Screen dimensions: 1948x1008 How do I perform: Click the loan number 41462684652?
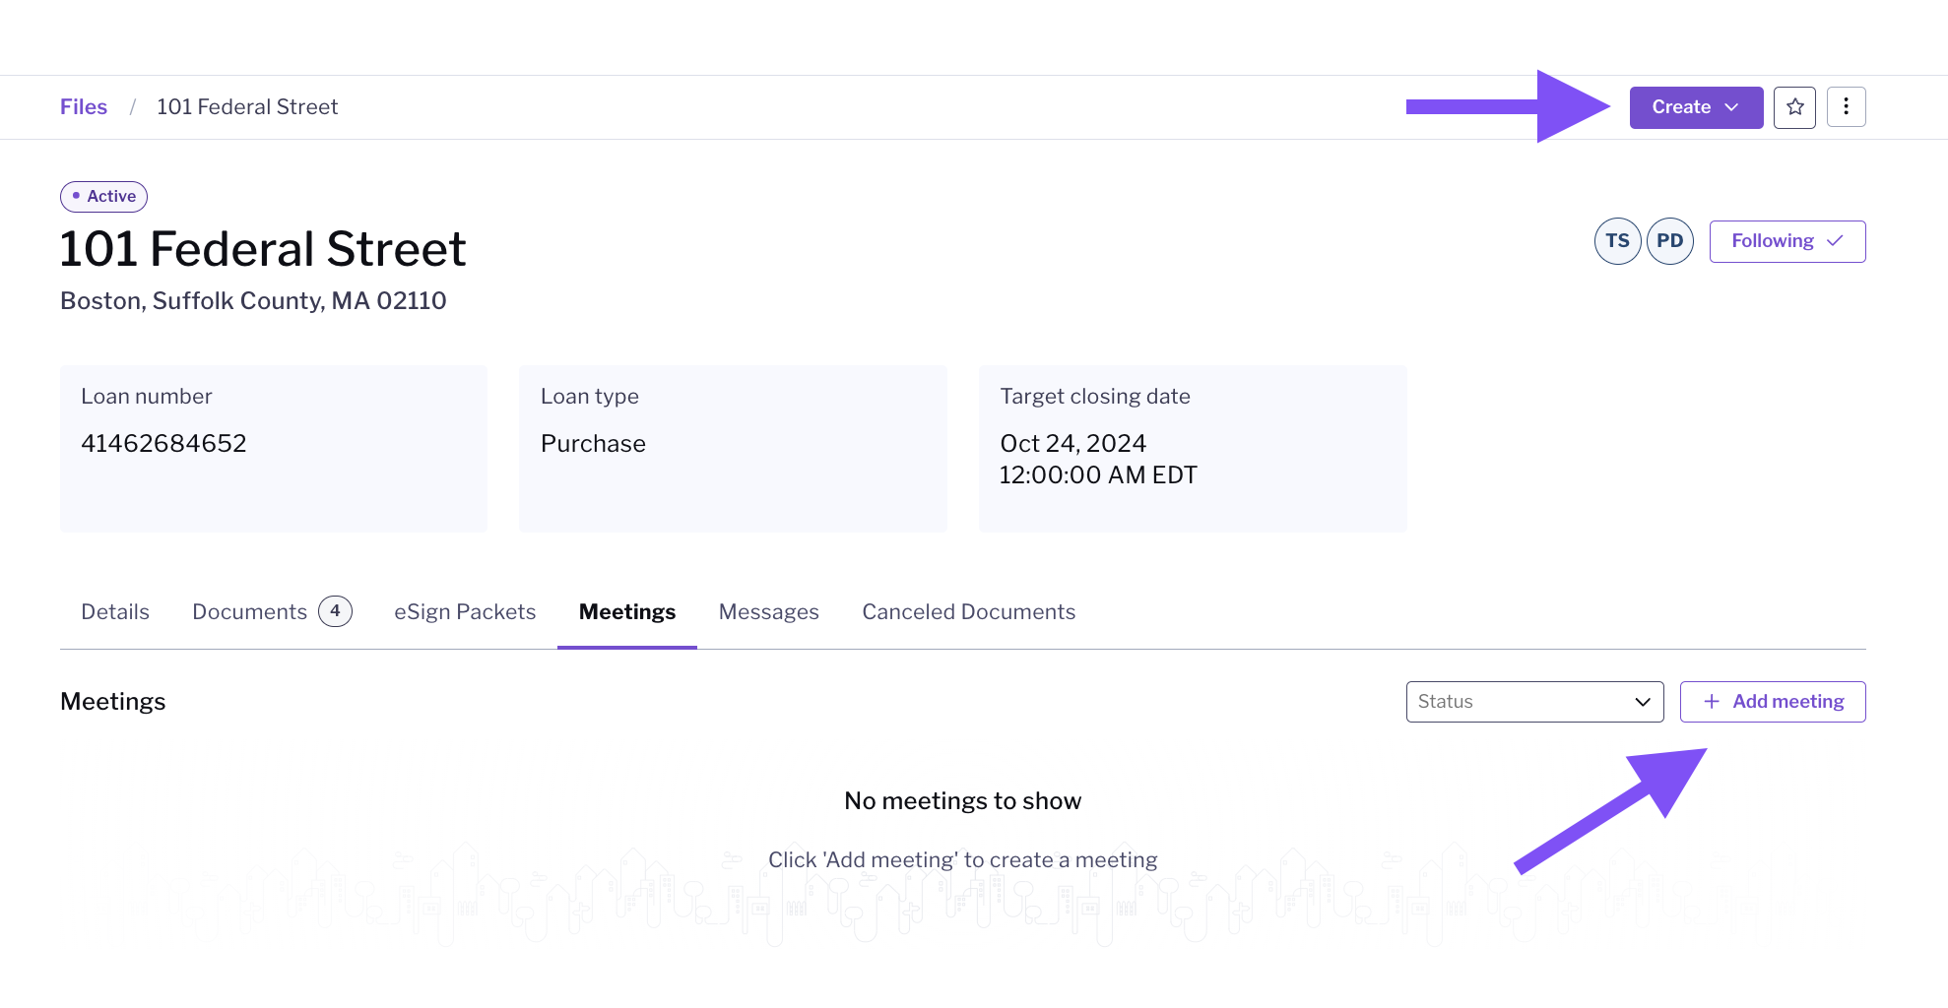coord(163,444)
